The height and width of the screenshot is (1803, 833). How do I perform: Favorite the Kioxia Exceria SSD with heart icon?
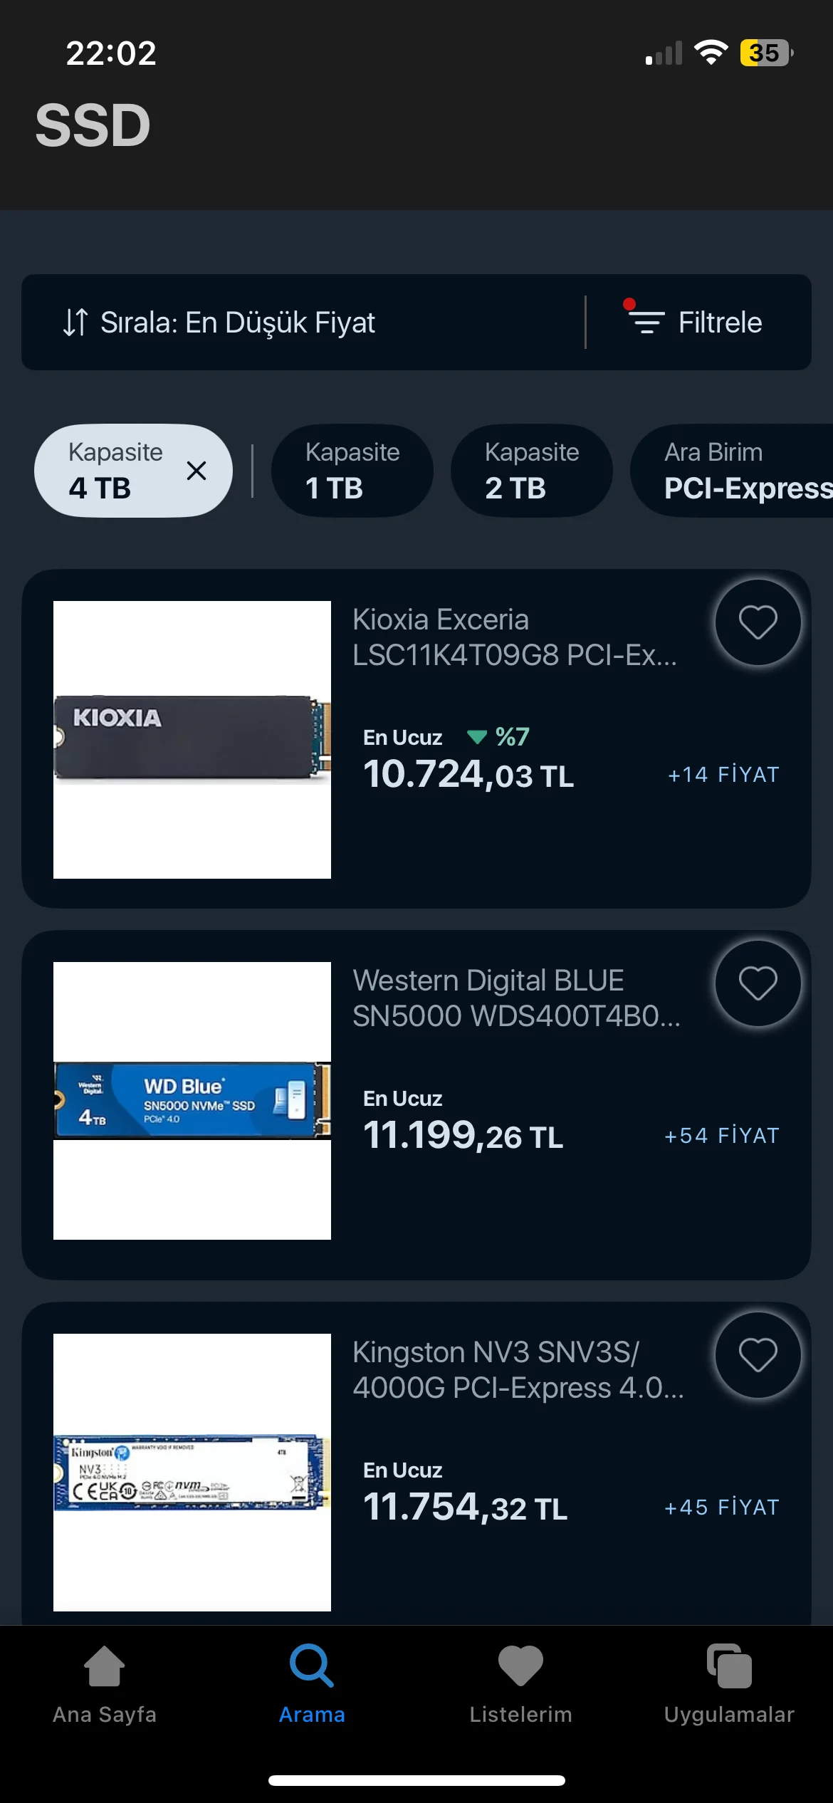pyautogui.click(x=758, y=622)
